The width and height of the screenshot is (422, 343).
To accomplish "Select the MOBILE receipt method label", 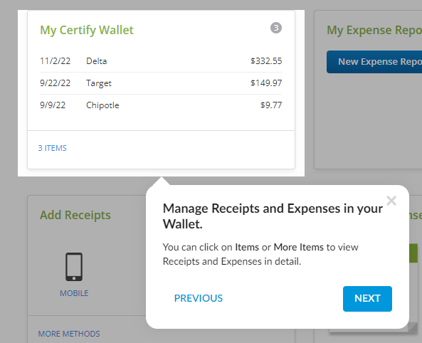I will [74, 293].
